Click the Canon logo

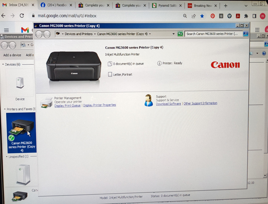pyautogui.click(x=225, y=65)
